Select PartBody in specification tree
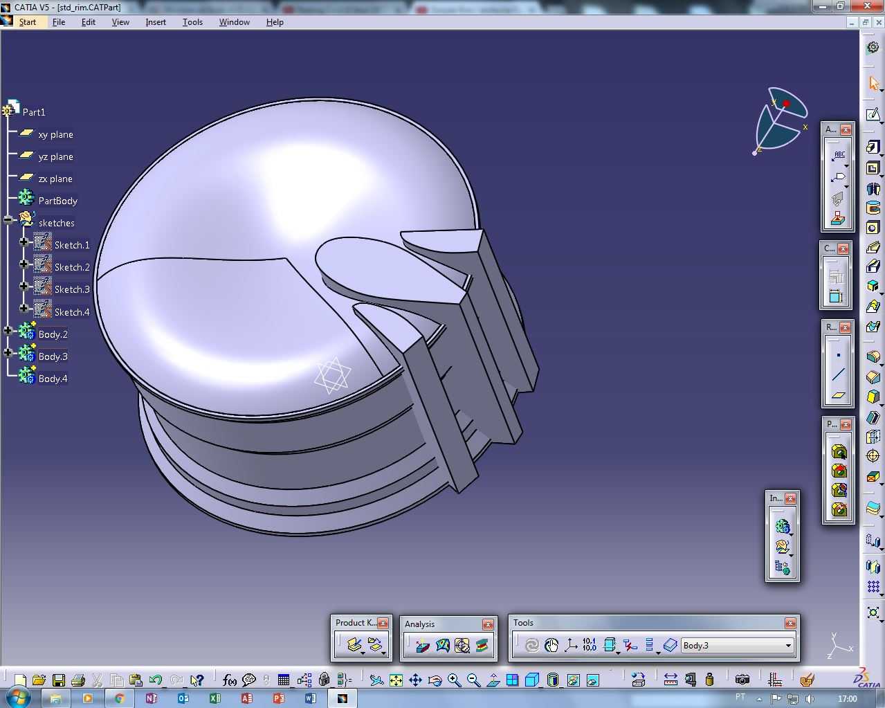Viewport: 885px width, 708px height. click(58, 201)
